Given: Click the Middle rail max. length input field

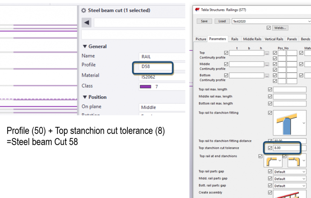Looking at the screenshot, I should pos(290,97).
